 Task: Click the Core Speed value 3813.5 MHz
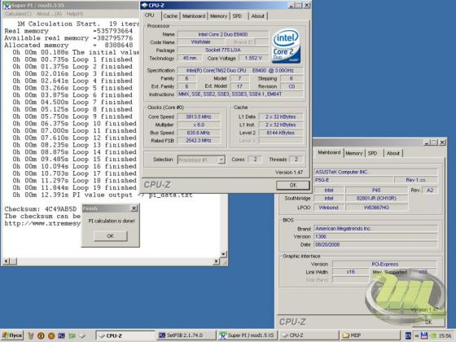point(199,117)
